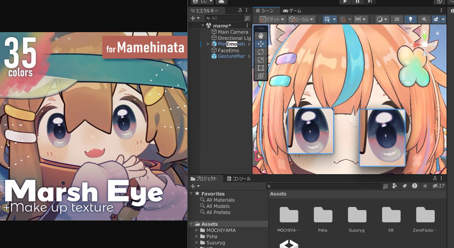This screenshot has width=454, height=248.
Task: Open snap increment settings dropdown
Action: tap(361, 19)
